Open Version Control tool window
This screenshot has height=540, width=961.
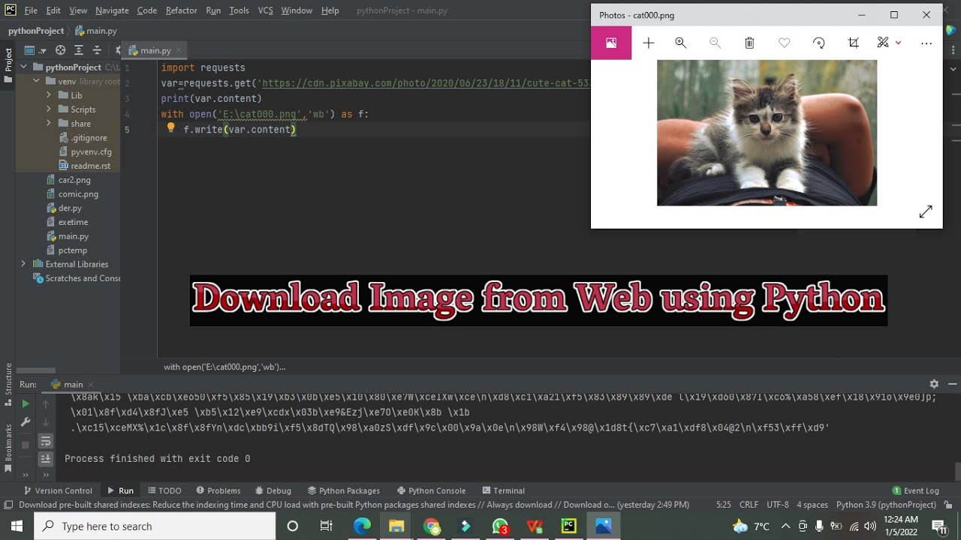coord(58,490)
